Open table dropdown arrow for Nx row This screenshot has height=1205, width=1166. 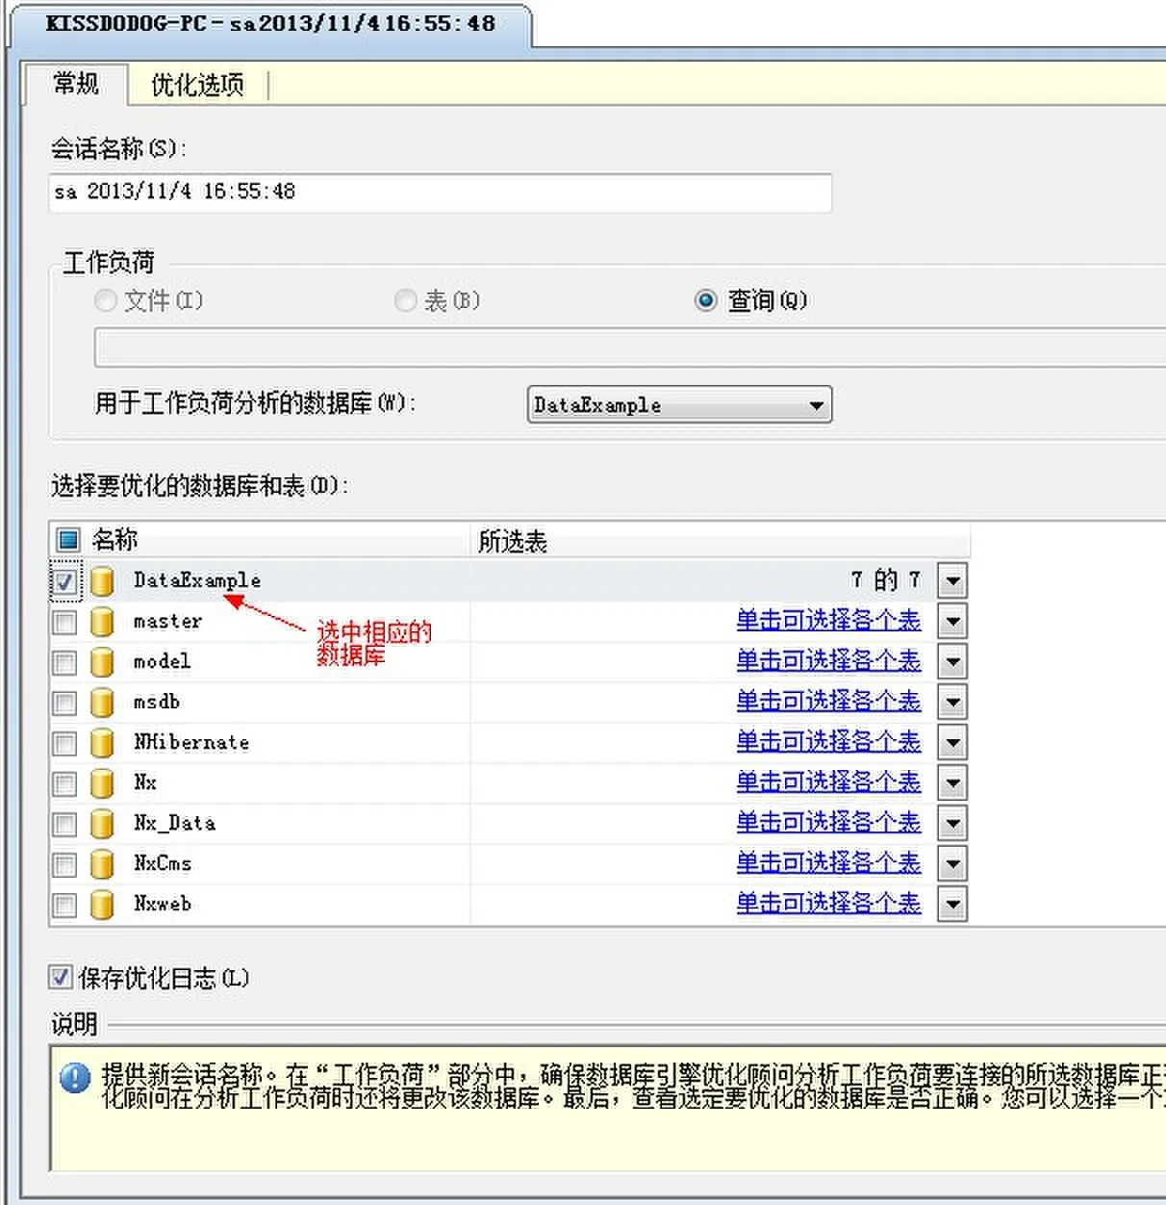pos(952,782)
